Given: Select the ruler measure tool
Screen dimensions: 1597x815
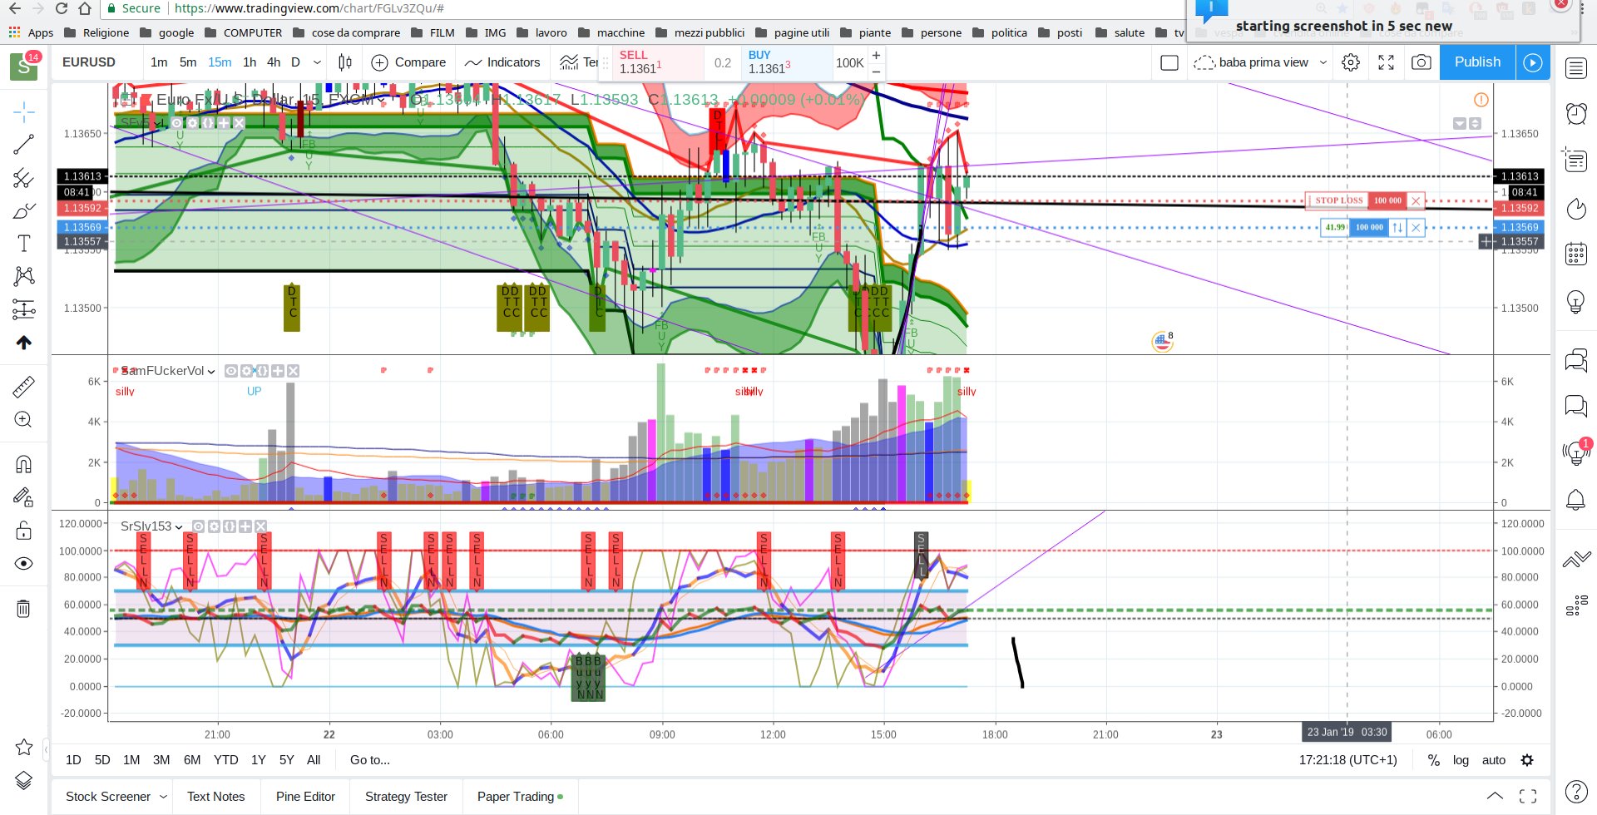Looking at the screenshot, I should pos(24,387).
